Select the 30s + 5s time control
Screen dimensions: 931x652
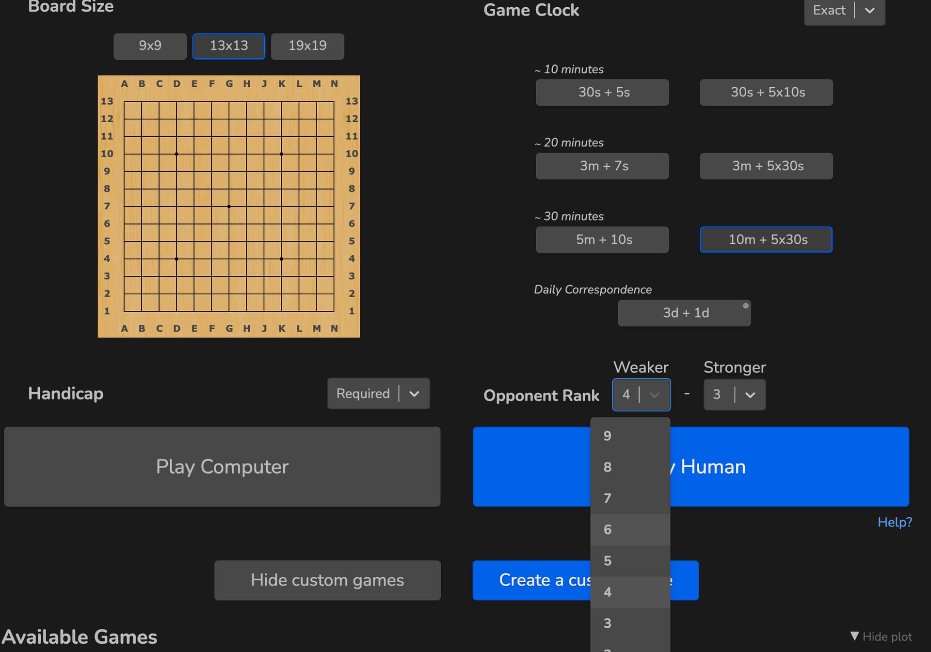602,92
